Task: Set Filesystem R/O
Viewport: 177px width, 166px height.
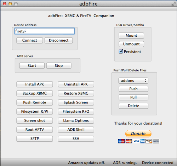Action: pos(76,112)
